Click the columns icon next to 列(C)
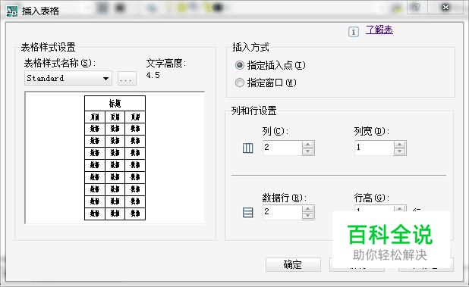The height and width of the screenshot is (287, 469). pos(247,148)
